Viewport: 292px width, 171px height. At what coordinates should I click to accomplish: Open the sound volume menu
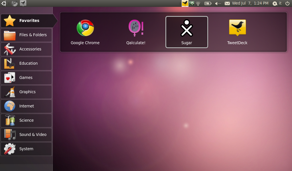[x=218, y=3]
